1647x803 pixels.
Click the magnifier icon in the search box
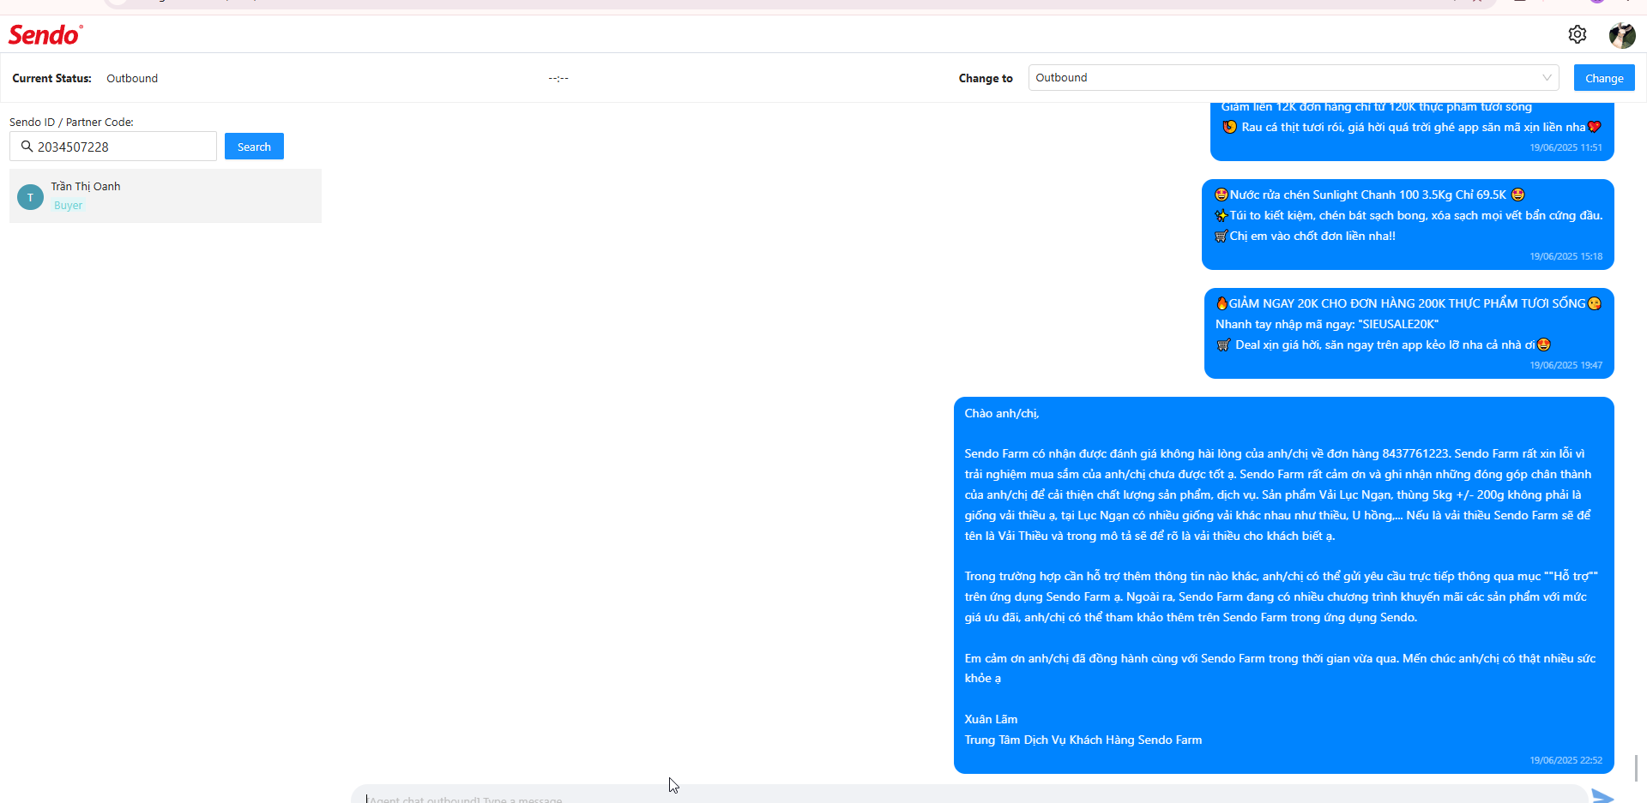[x=27, y=147]
